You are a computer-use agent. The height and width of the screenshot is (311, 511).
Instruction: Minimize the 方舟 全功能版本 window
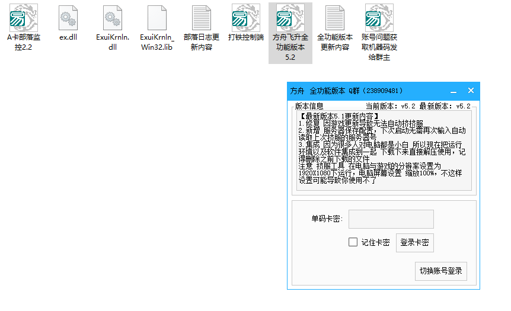point(453,91)
